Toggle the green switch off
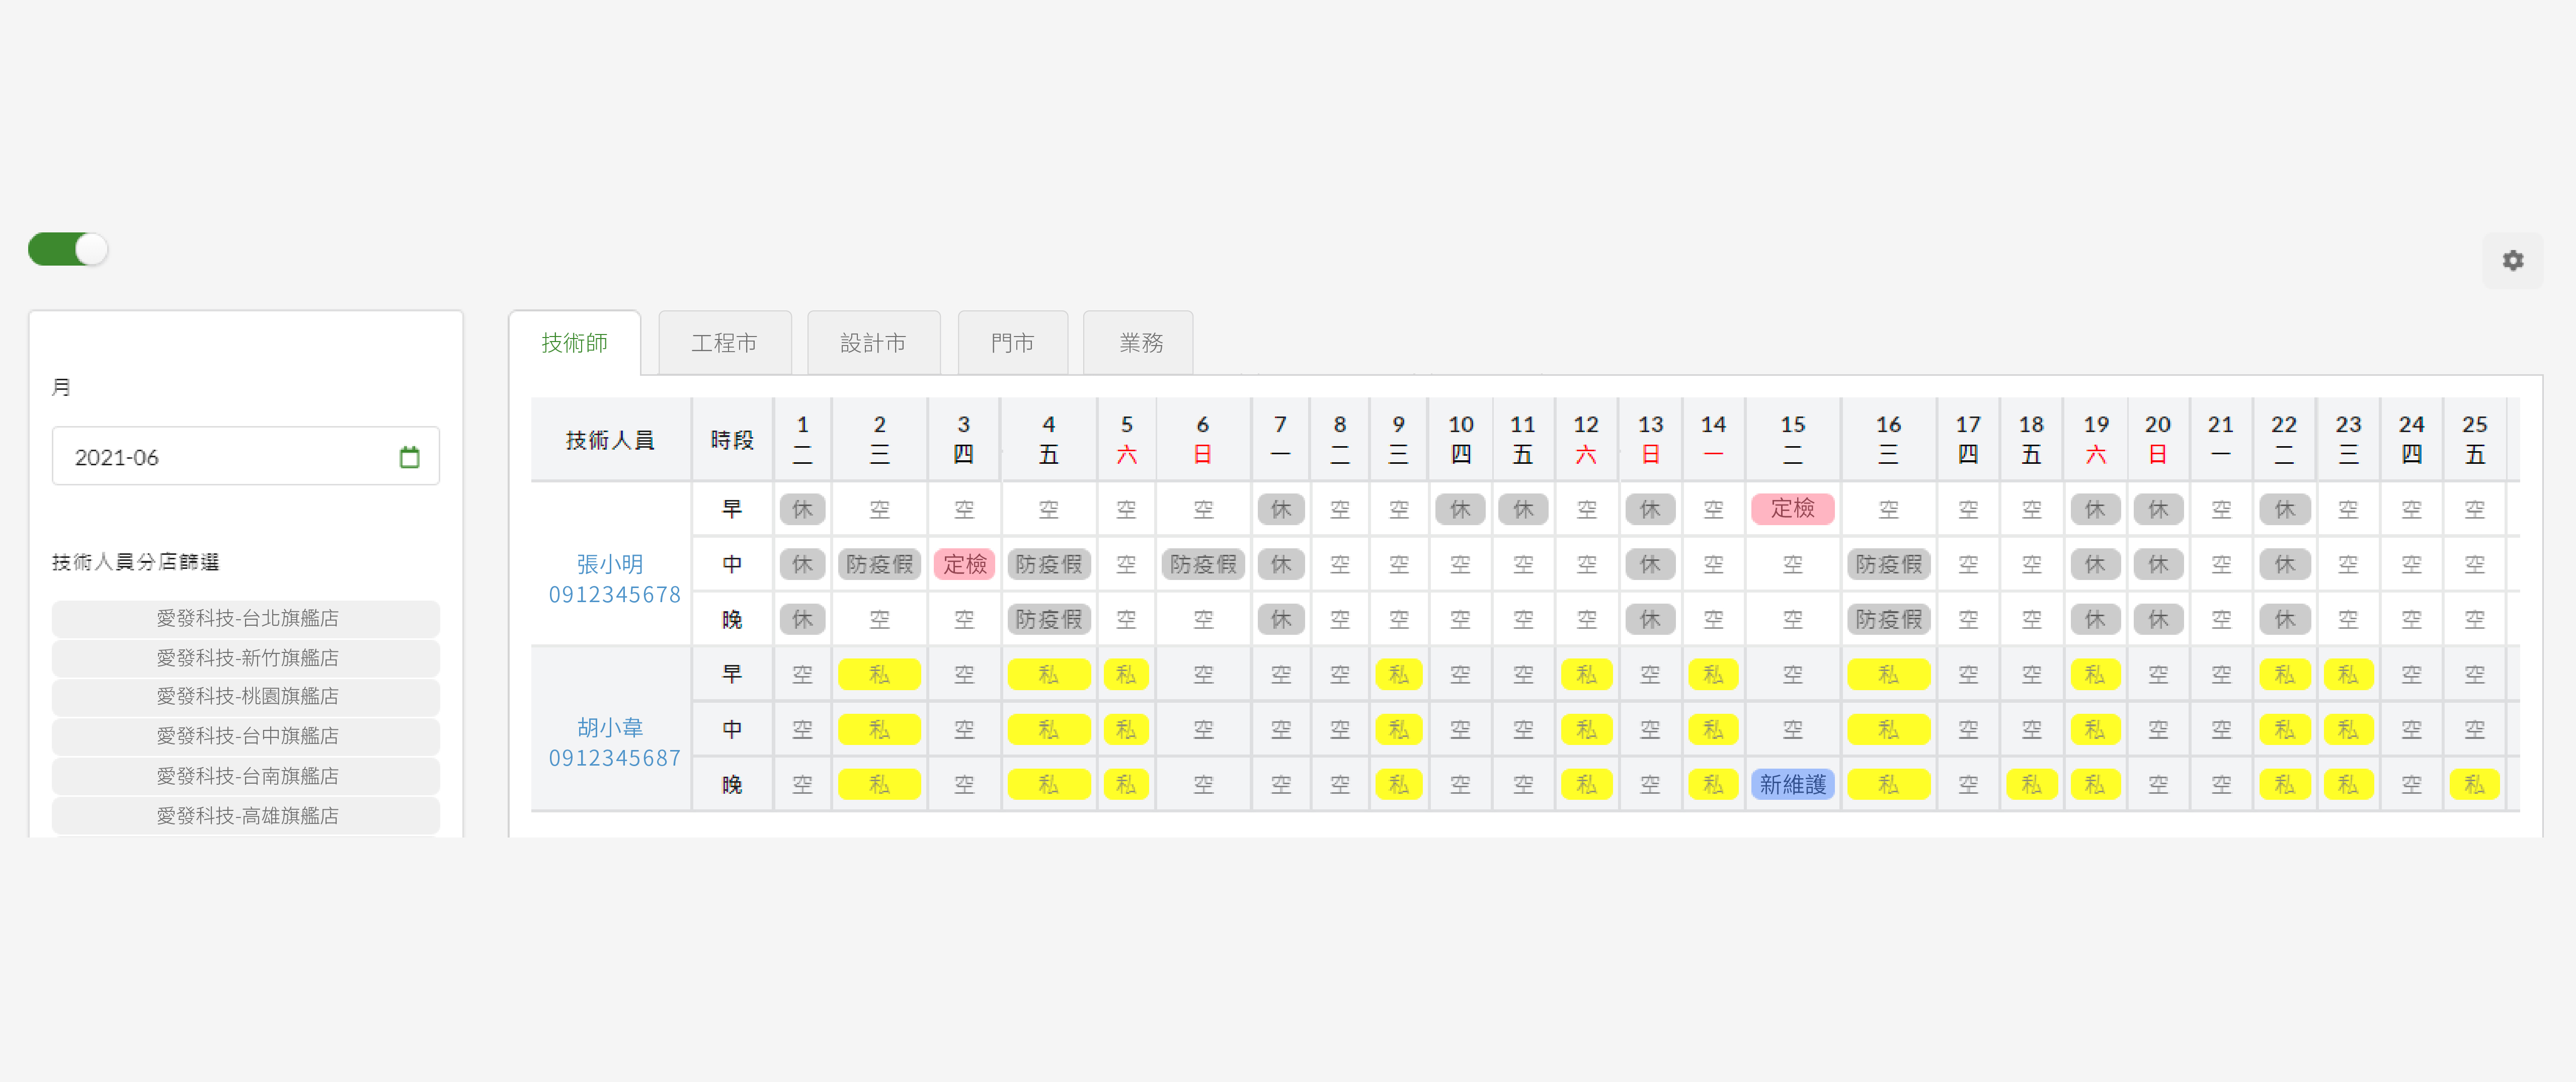2576x1082 pixels. [x=67, y=249]
